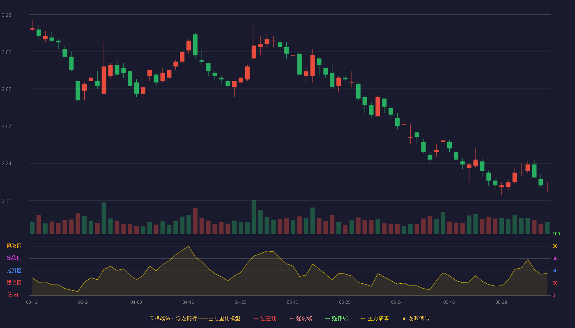The image size is (575, 328).
Task: Toggle the 强撑线 legend item
Action: (x=336, y=318)
